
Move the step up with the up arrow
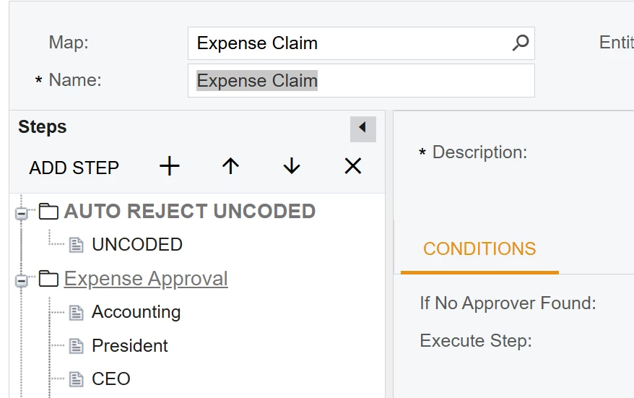pyautogui.click(x=230, y=166)
